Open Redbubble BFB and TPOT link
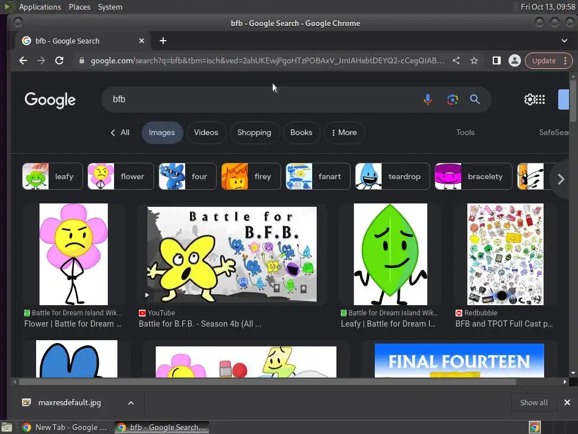Image resolution: width=578 pixels, height=434 pixels. (504, 324)
